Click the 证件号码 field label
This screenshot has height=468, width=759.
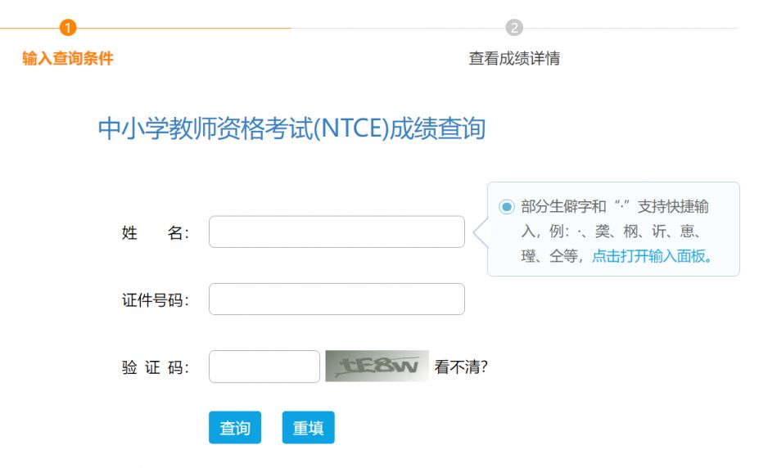(x=156, y=299)
